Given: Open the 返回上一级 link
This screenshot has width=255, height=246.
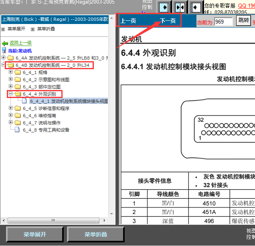Looking at the screenshot, I should (20, 43).
